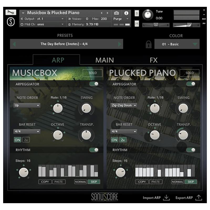Switch to the FX tab
210x210 pixels.
coord(154,60)
